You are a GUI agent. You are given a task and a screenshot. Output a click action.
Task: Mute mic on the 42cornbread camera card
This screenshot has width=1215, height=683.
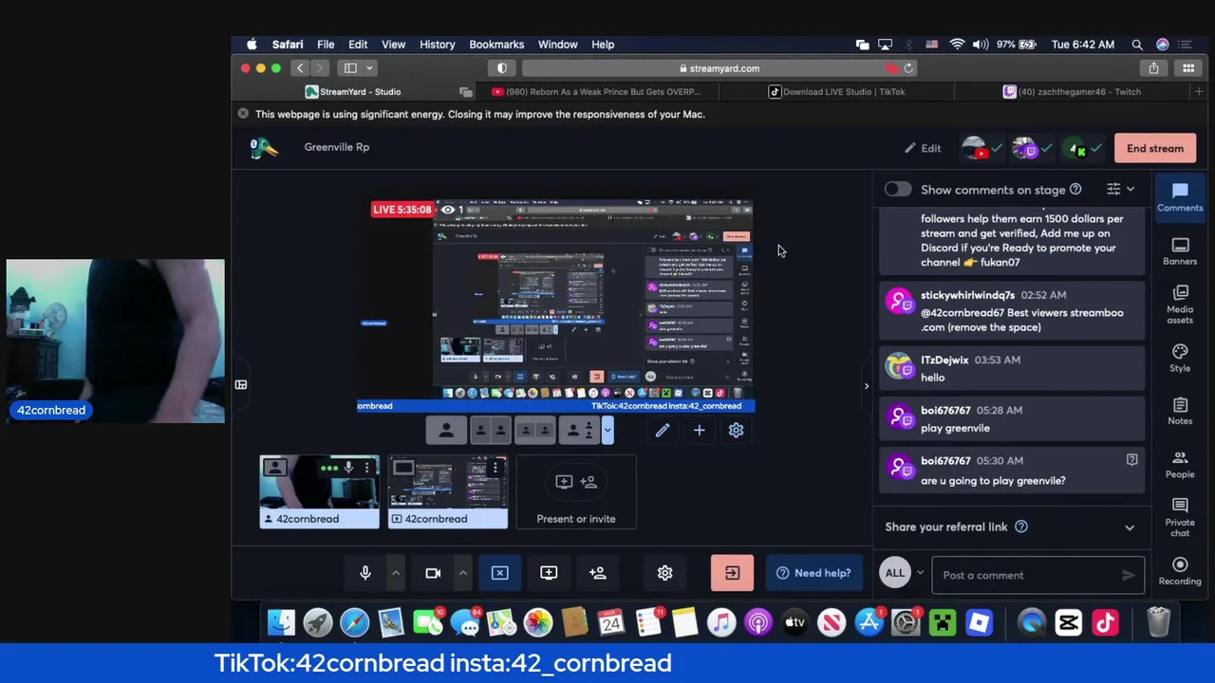[x=348, y=468]
